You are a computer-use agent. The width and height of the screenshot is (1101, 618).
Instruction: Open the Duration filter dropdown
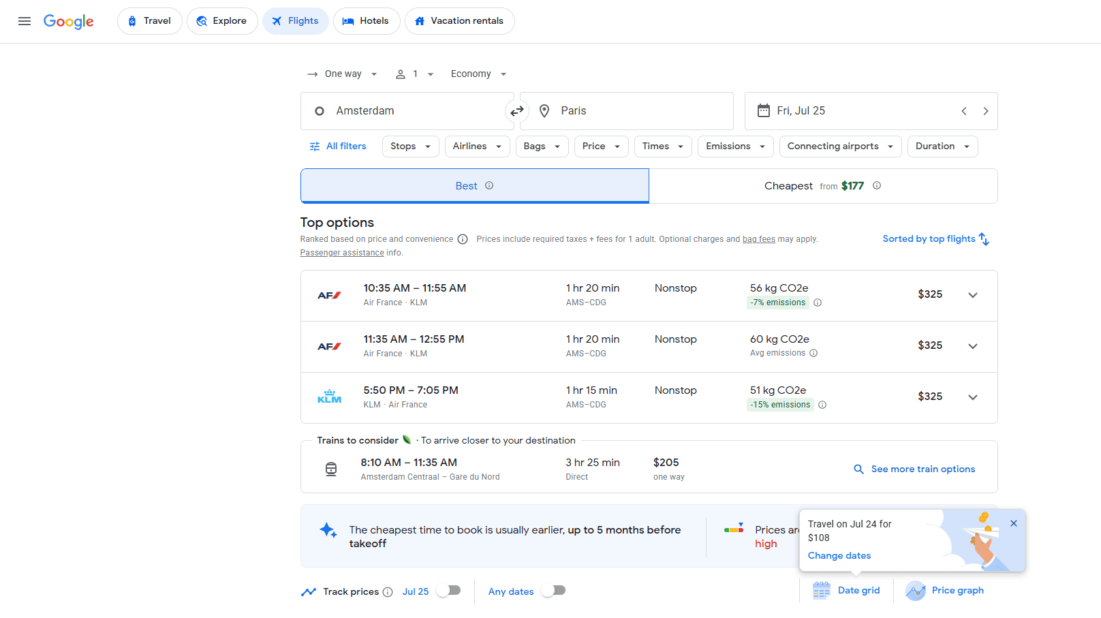tap(943, 146)
